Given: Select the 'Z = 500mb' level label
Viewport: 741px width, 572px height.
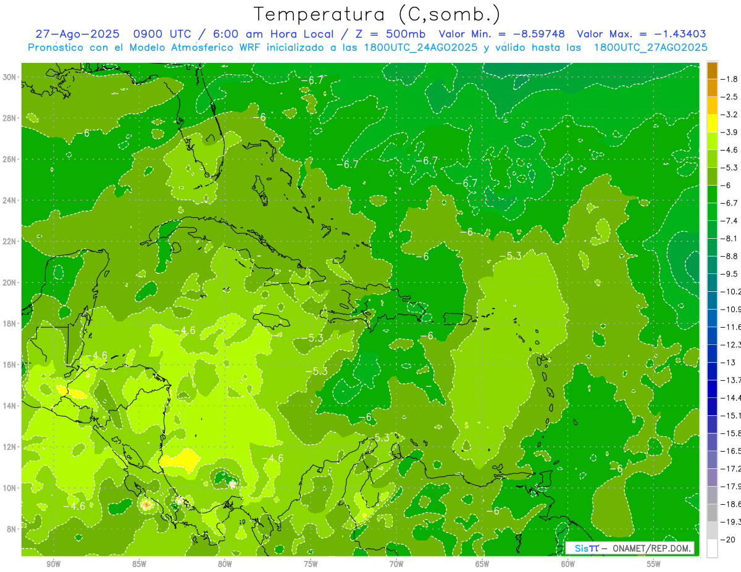Looking at the screenshot, I should [x=391, y=34].
